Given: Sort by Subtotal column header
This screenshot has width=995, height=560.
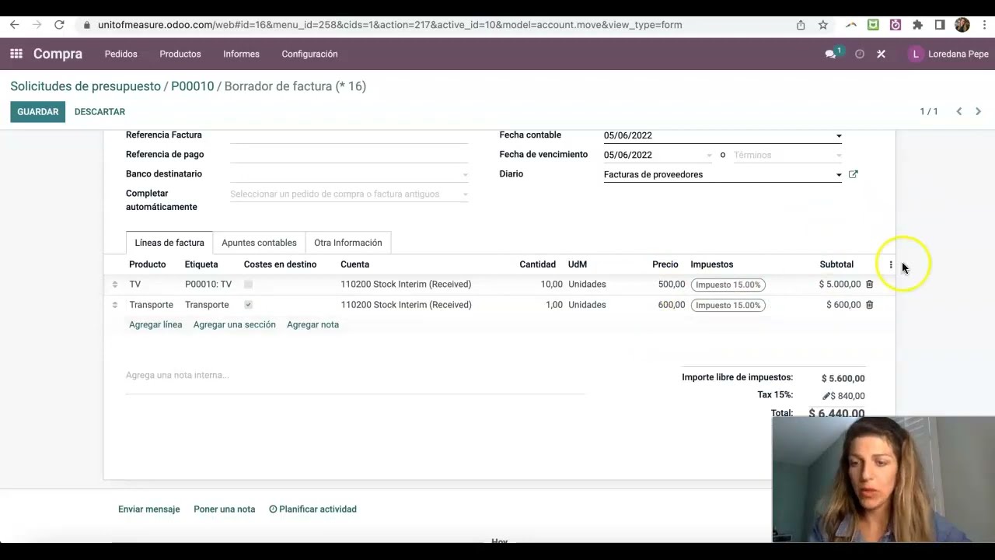Looking at the screenshot, I should pyautogui.click(x=836, y=264).
